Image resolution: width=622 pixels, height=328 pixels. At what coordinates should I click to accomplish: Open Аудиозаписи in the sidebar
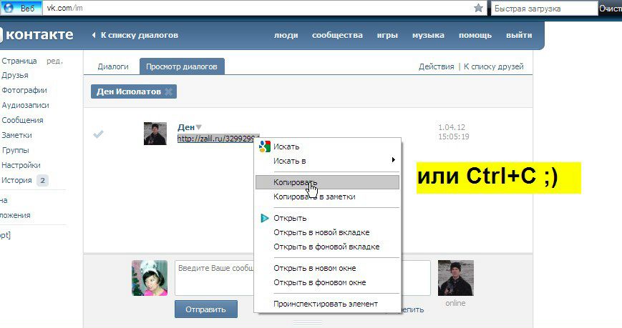(x=25, y=105)
